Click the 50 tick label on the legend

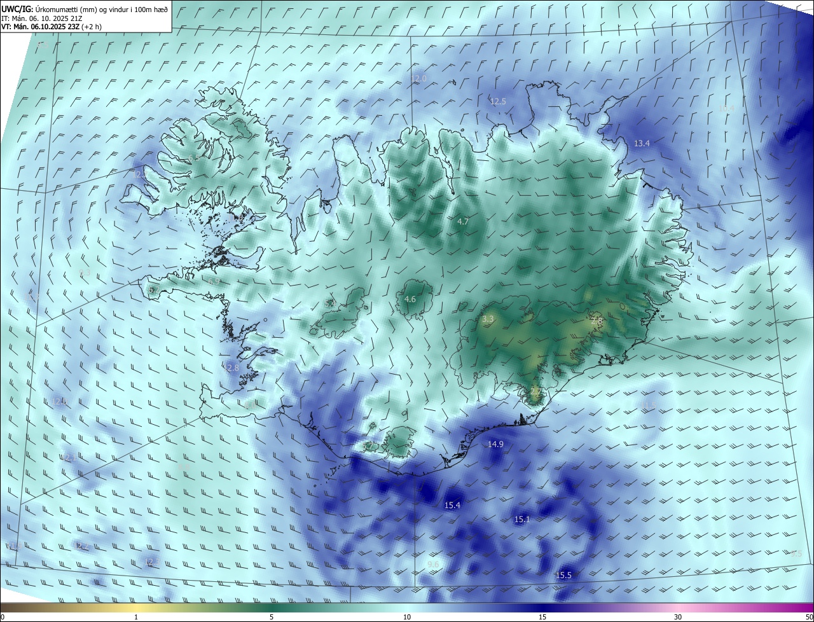click(x=808, y=617)
